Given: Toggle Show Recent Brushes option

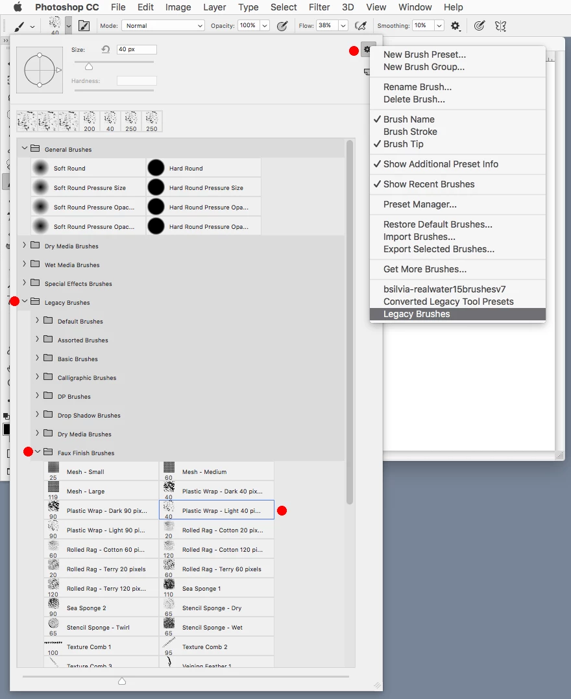Looking at the screenshot, I should tap(457, 184).
